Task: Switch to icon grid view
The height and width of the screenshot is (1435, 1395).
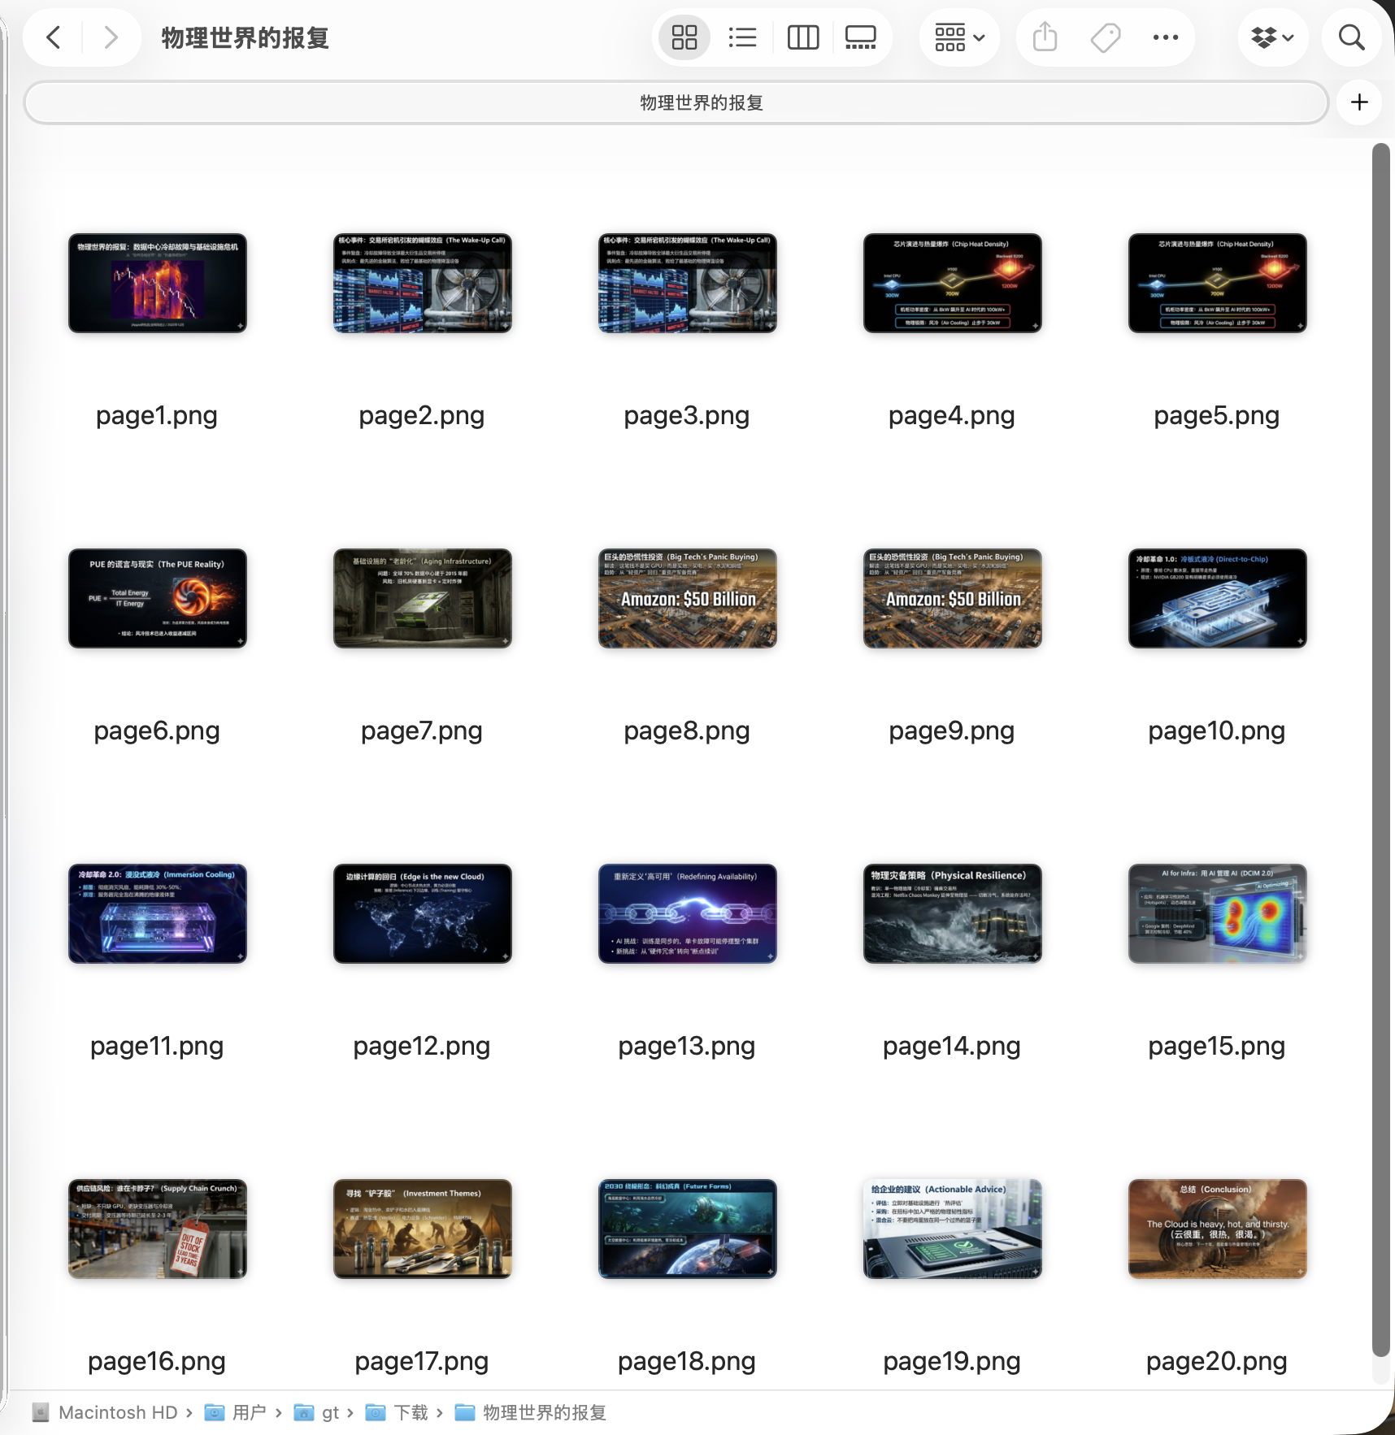Action: click(684, 37)
